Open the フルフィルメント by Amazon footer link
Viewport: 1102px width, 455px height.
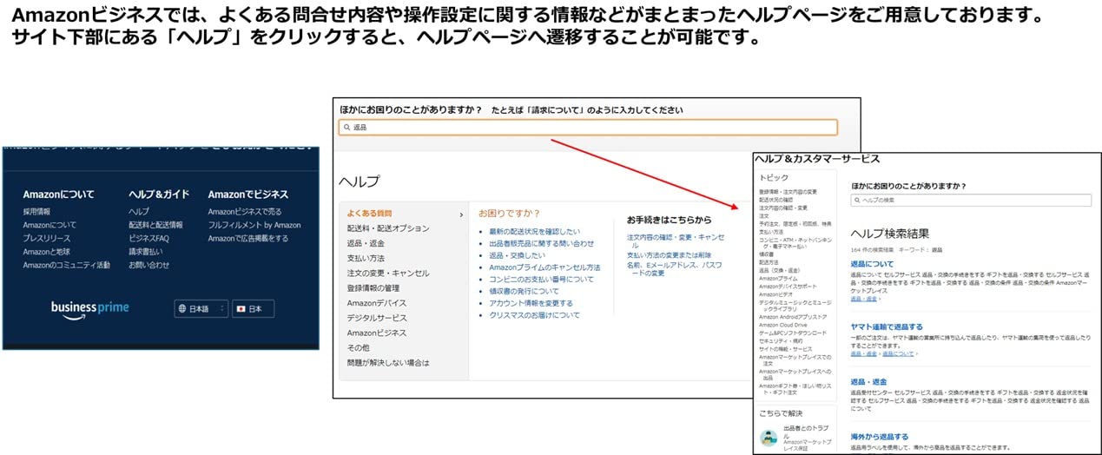[254, 224]
